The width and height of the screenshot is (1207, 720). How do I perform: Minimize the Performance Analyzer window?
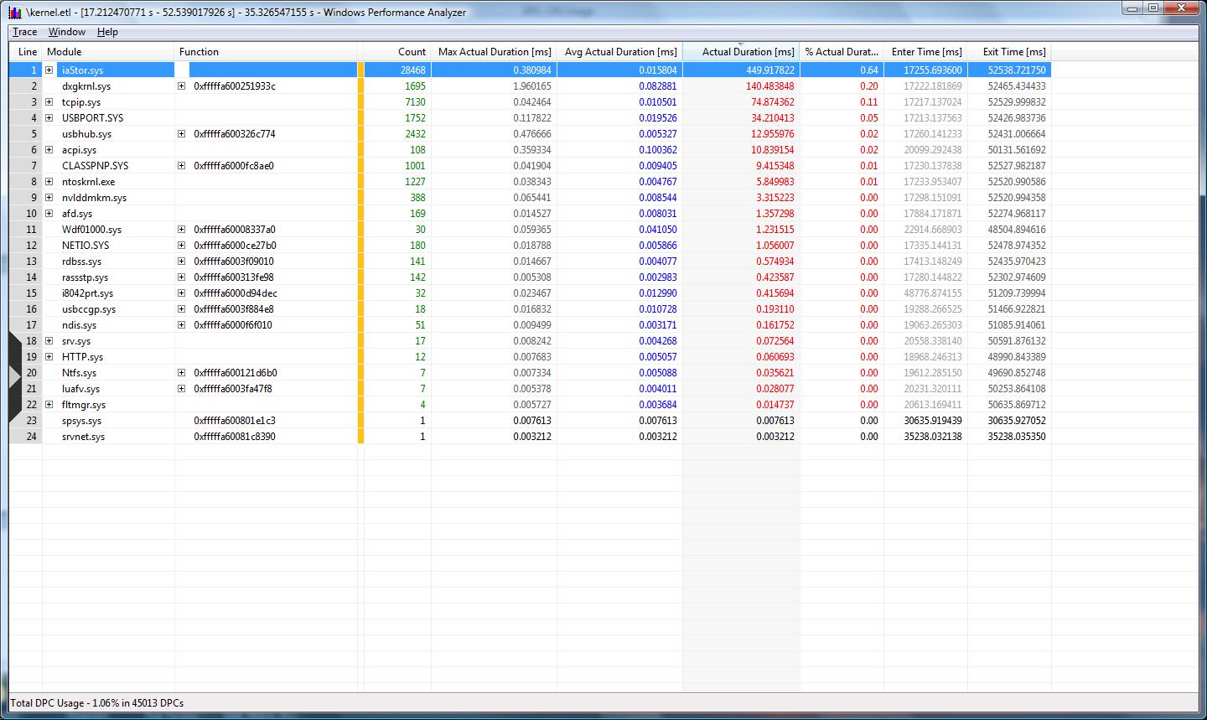(1132, 8)
